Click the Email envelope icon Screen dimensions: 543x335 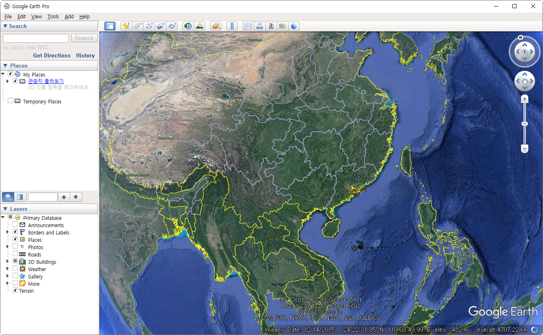248,26
